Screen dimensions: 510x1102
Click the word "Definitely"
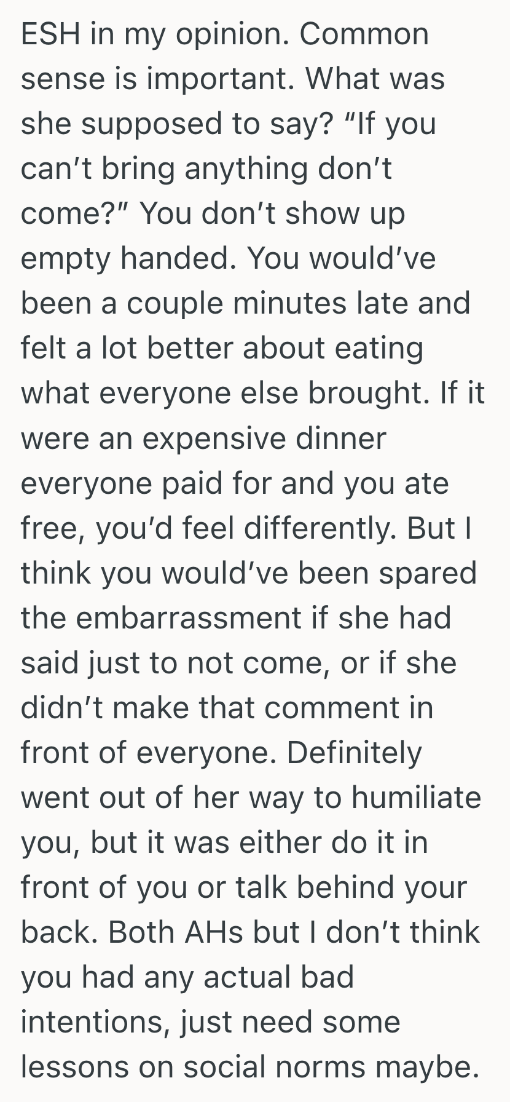354,752
